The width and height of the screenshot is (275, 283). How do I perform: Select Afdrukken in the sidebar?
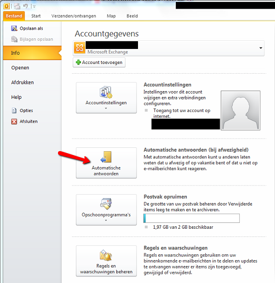click(22, 82)
